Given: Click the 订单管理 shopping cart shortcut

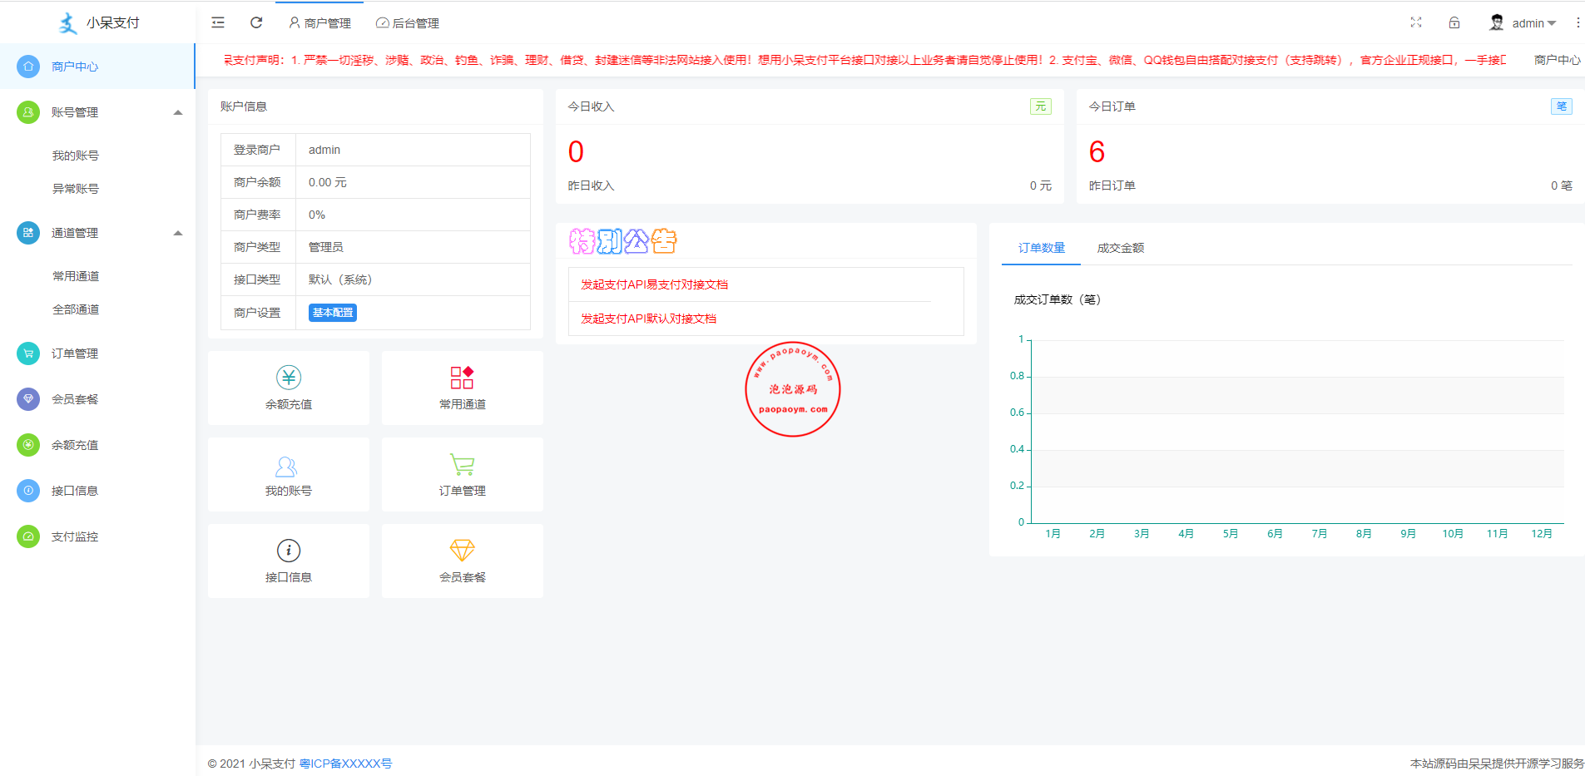Looking at the screenshot, I should [462, 465].
